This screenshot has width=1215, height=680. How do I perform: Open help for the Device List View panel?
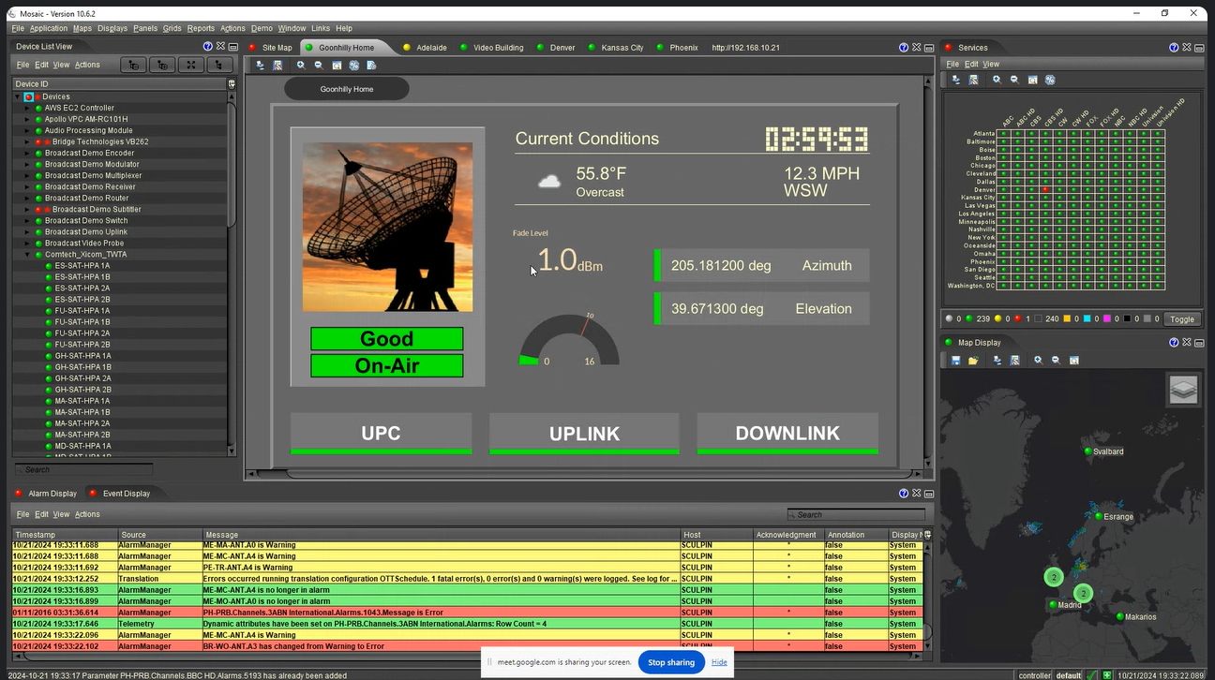coord(208,46)
